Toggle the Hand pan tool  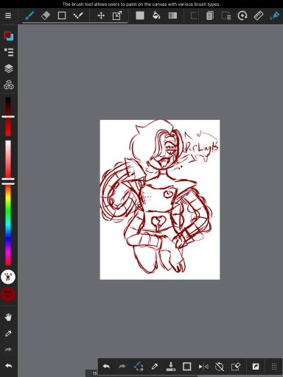point(8,317)
